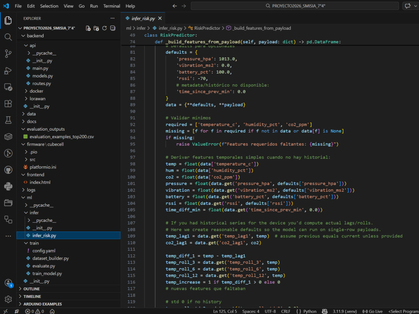Open the File menu
419x314 pixels.
click(x=18, y=6)
